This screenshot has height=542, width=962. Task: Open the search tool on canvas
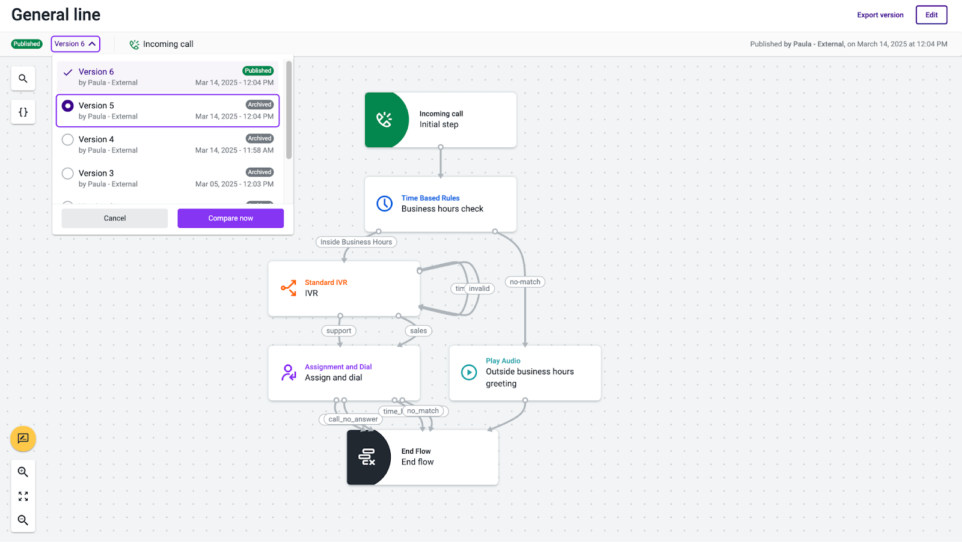click(x=23, y=79)
